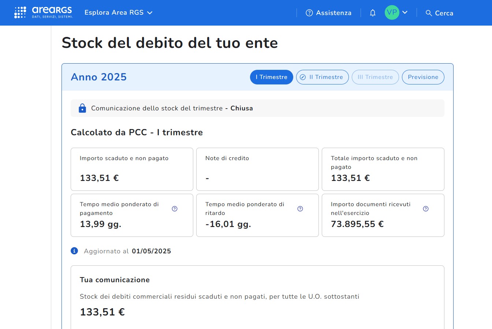
Task: Click the areaRGS logo icon
Action: (20, 12)
